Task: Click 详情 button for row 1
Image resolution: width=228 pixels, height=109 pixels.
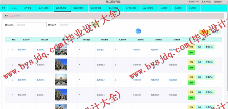Action: 191,47
